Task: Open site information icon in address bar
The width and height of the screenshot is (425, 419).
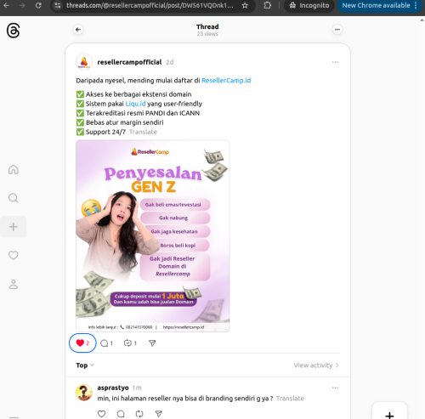Action: pos(58,5)
